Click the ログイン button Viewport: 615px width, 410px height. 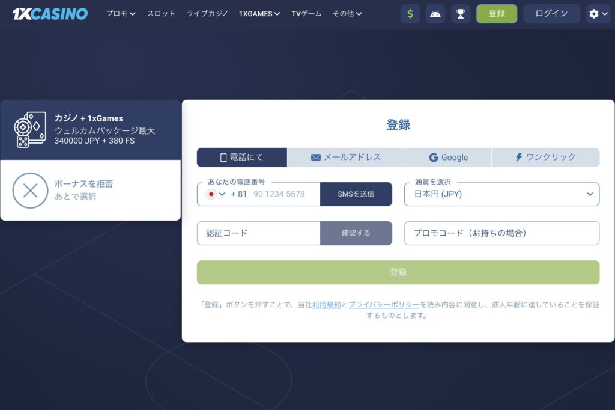coord(551,14)
